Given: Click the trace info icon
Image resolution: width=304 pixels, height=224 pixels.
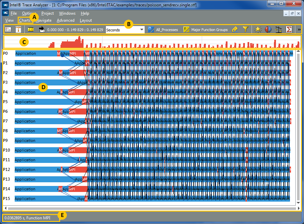Looking at the screenshot, I should pos(18,30).
